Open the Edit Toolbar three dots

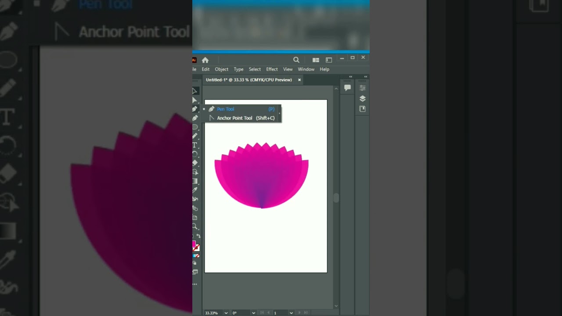(195, 284)
